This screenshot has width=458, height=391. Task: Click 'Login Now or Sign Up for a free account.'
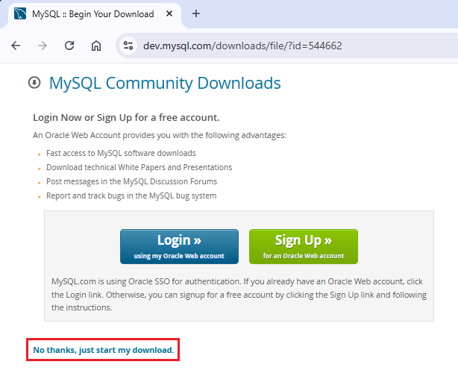(x=126, y=117)
